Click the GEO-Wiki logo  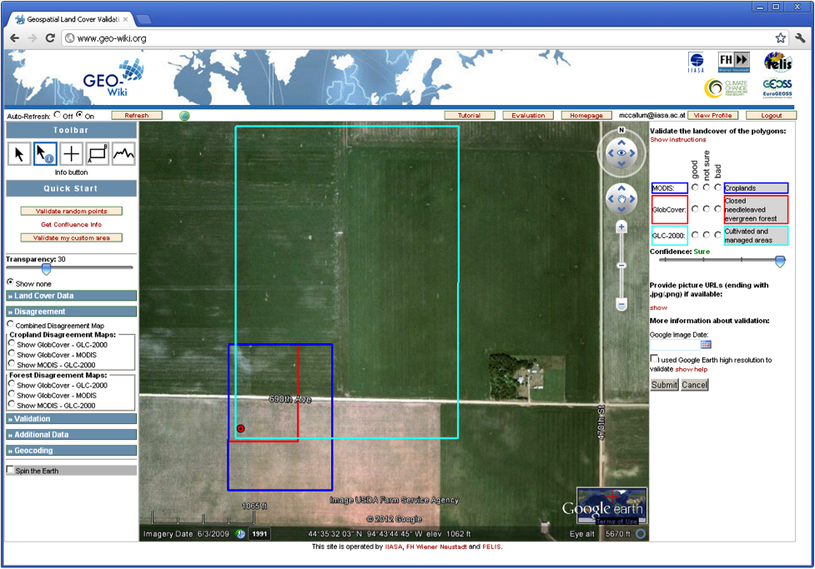point(113,77)
